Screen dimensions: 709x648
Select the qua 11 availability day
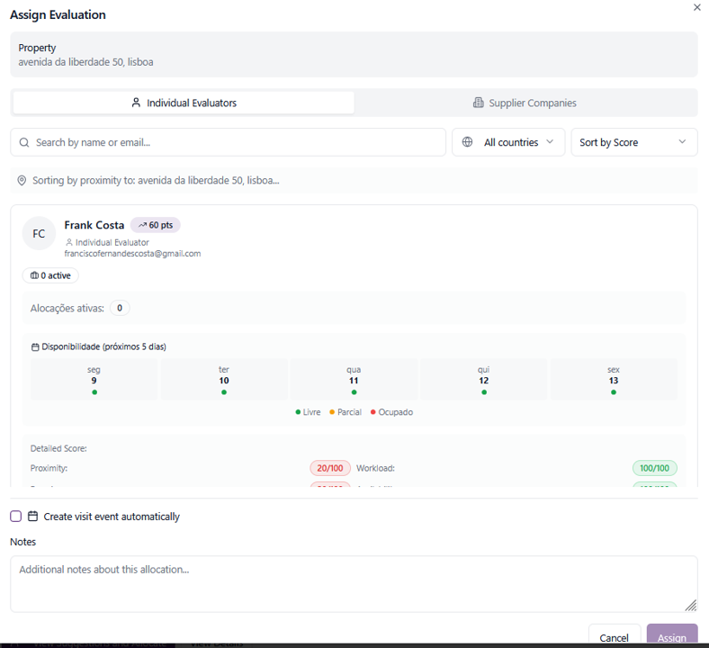coord(354,379)
